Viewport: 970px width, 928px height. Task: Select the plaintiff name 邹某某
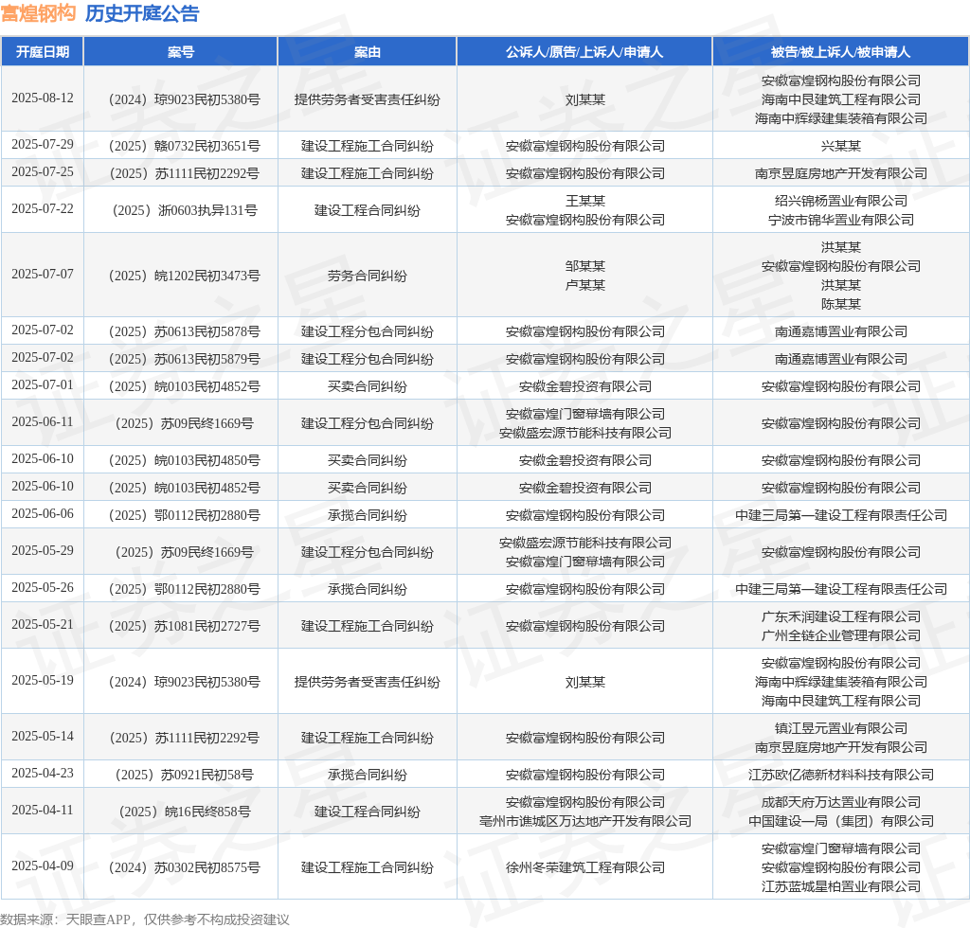[584, 266]
